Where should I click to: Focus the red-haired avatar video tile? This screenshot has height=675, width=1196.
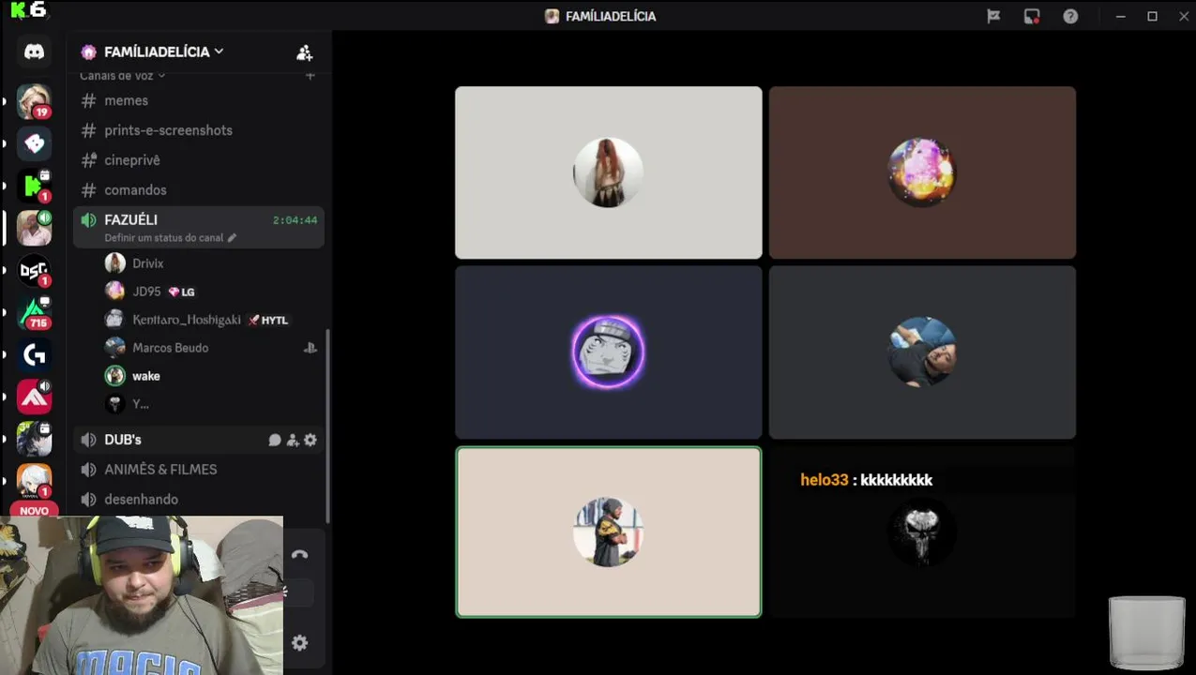(609, 172)
